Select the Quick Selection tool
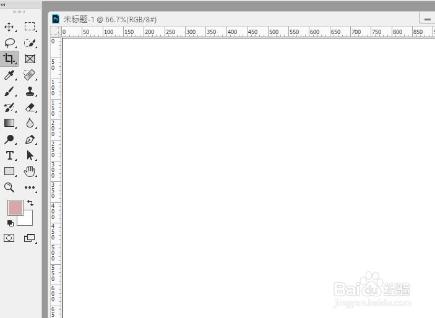This screenshot has height=318, width=435. click(x=30, y=43)
